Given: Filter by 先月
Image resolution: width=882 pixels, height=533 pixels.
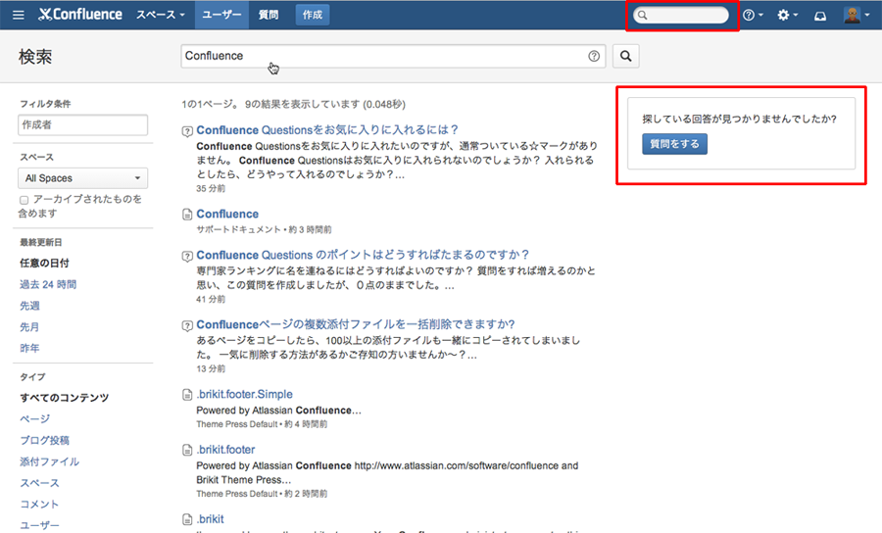Looking at the screenshot, I should click(x=29, y=326).
